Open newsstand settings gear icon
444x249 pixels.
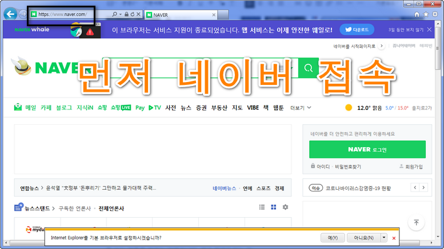(286, 207)
